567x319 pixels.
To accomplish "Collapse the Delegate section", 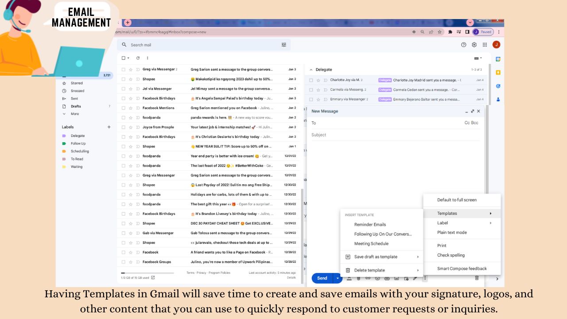I will pos(311,70).
